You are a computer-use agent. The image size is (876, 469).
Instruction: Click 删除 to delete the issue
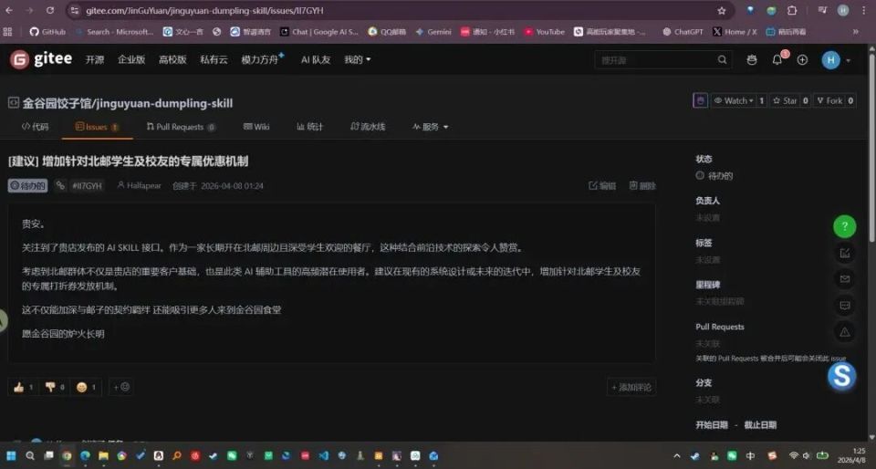click(x=642, y=185)
